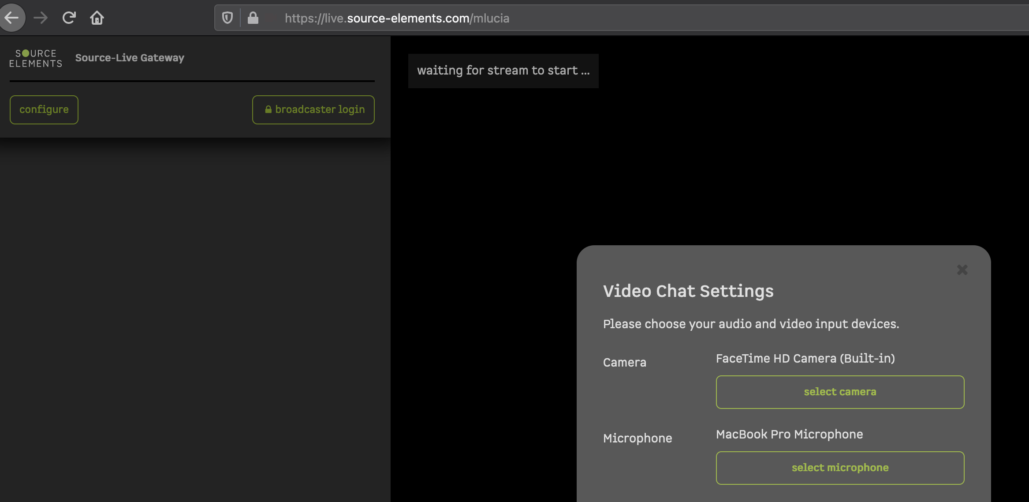Image resolution: width=1029 pixels, height=502 pixels.
Task: Click the browser forward arrow
Action: (41, 18)
